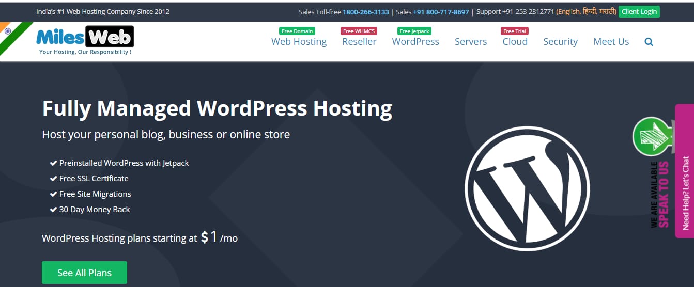Call toll-free number 1800-266-3133

click(x=365, y=12)
